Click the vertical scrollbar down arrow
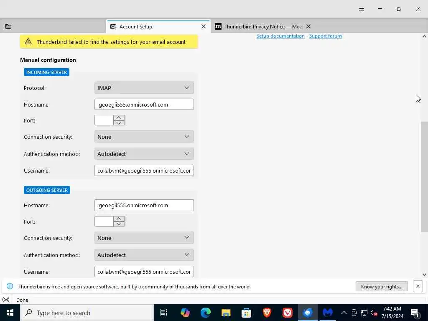Viewport: 428px width, 321px height. coord(424,275)
